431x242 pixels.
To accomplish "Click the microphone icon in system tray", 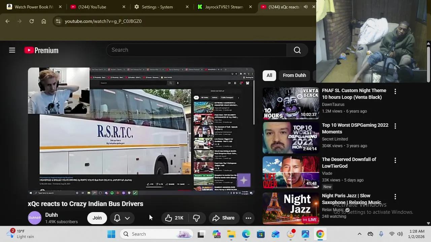I will tap(381, 234).
